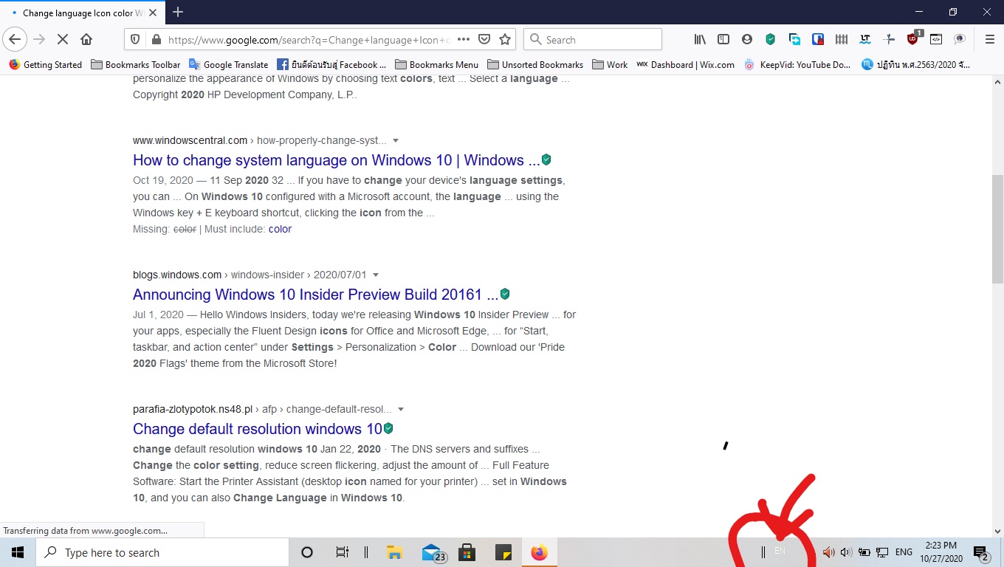Open KeepVid YouTube Downloader bookmark

tap(797, 64)
